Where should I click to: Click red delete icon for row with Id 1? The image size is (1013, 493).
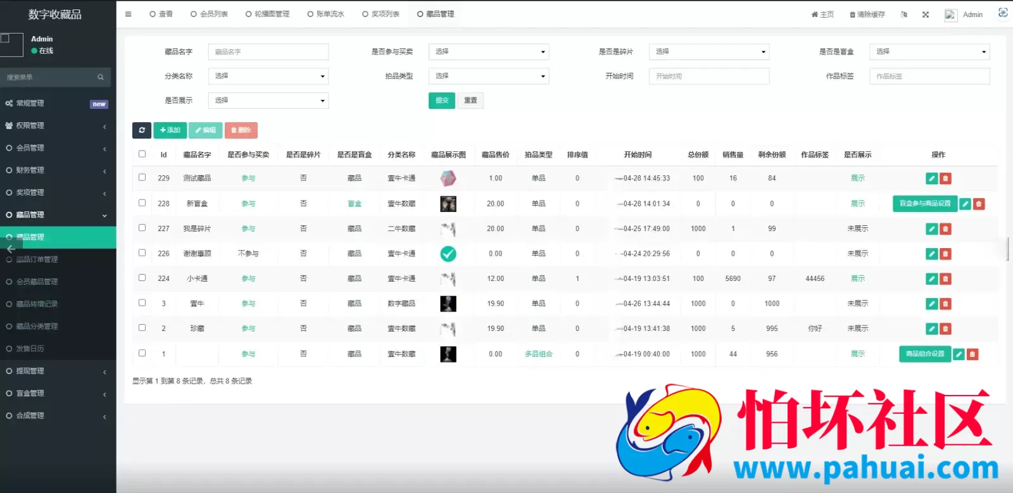click(x=973, y=354)
